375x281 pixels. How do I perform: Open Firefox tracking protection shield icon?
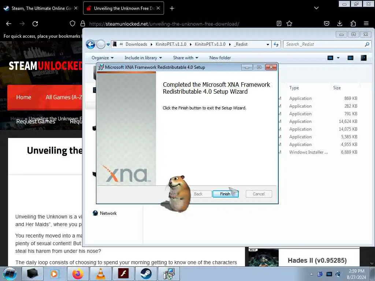click(73, 23)
